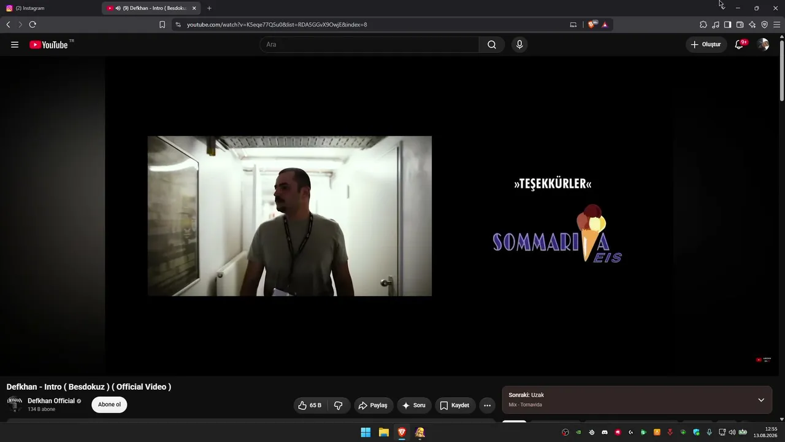Open YouTube notifications bell
The height and width of the screenshot is (442, 785).
(x=740, y=44)
